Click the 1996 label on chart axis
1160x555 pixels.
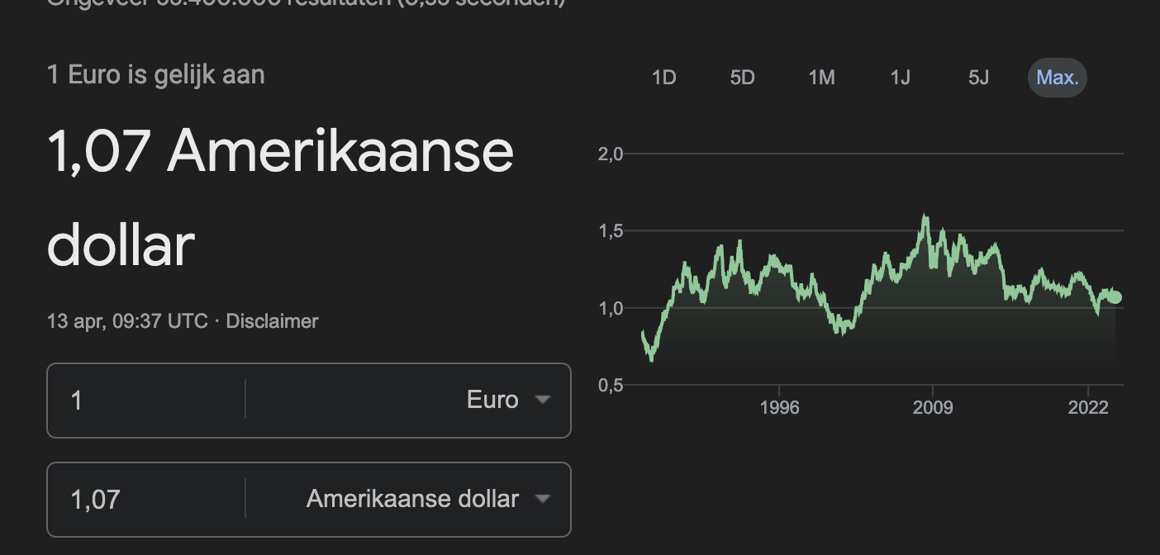pos(779,408)
